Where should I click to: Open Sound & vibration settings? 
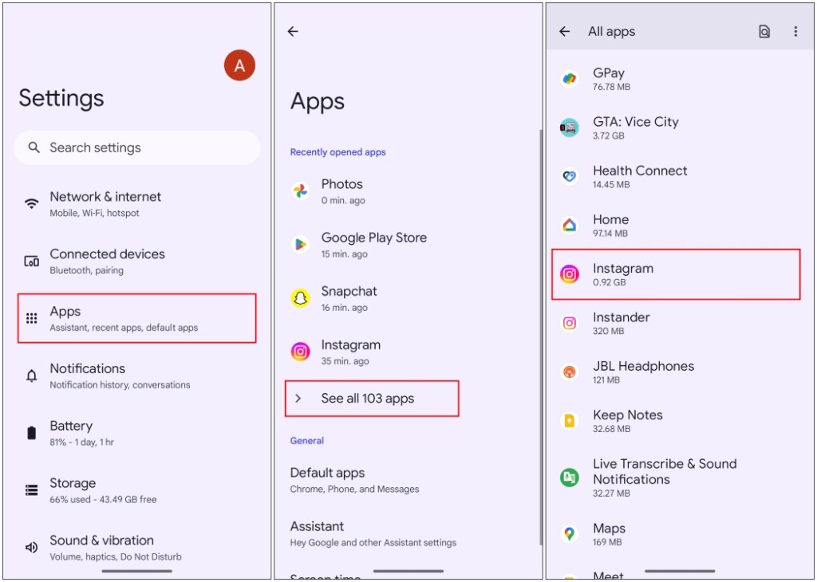(137, 548)
